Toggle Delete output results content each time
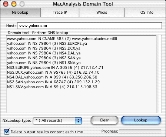This screenshot has width=166, height=137. coord(7,131)
